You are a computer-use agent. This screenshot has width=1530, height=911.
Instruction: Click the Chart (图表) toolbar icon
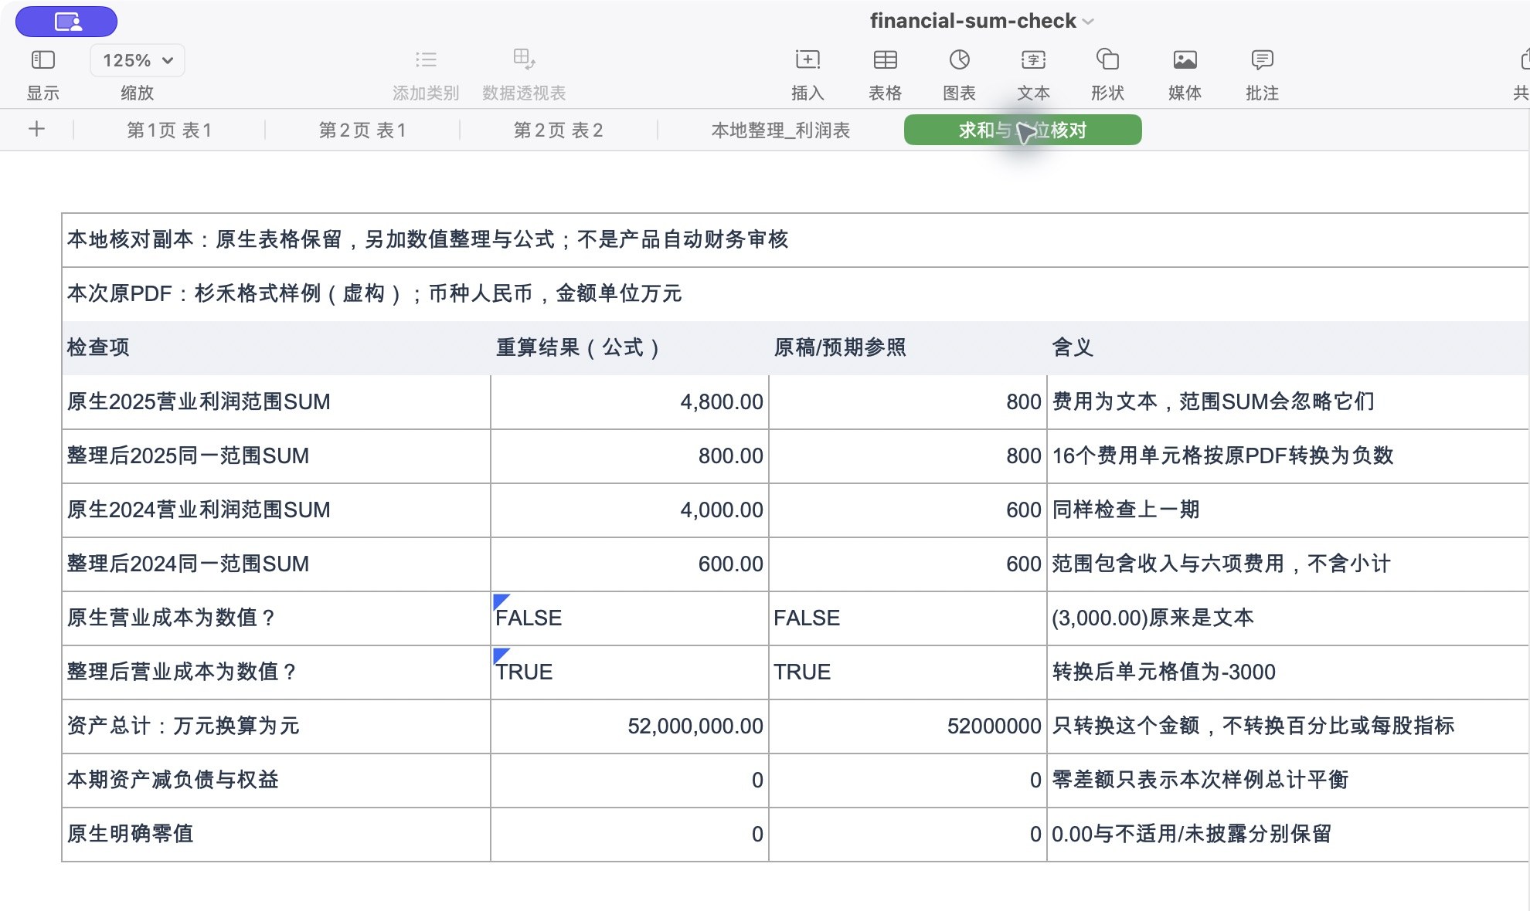coord(959,59)
